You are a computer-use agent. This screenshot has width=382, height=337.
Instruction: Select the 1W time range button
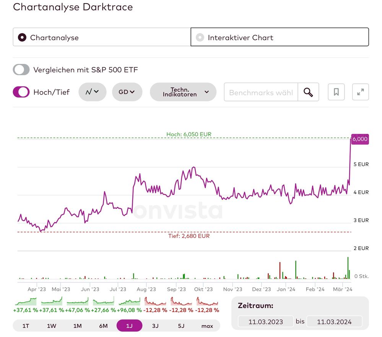[52, 326]
